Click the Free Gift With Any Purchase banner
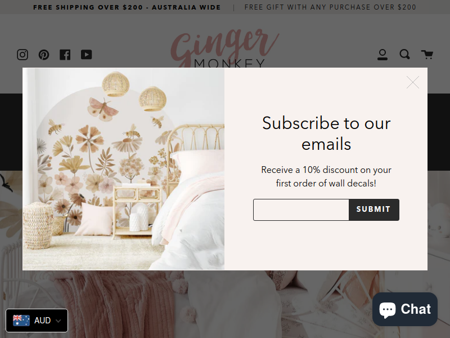Viewport: 450px width, 338px height. (330, 7)
